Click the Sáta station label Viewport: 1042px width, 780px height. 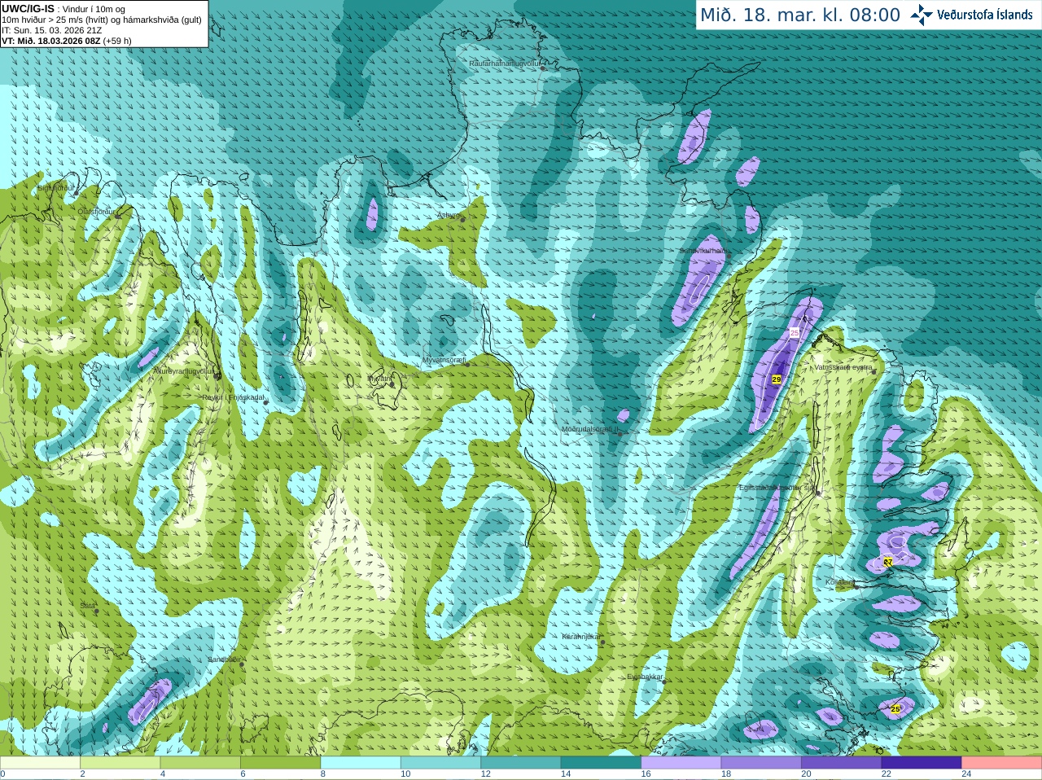point(88,606)
